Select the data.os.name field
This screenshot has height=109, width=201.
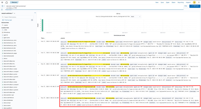(x=7, y=106)
